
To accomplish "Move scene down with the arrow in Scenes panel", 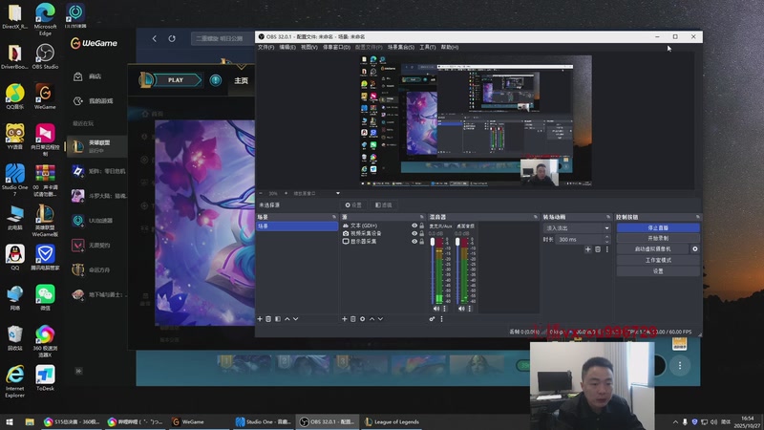I will 296,319.
